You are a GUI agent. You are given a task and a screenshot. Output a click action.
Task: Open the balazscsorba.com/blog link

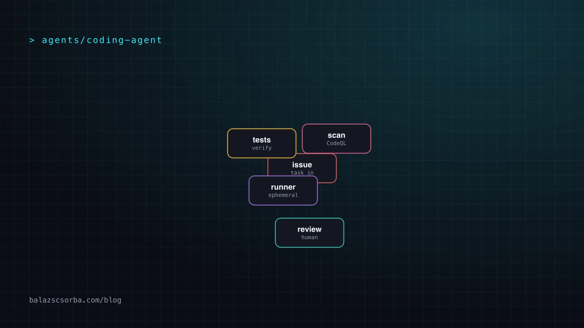[75, 300]
